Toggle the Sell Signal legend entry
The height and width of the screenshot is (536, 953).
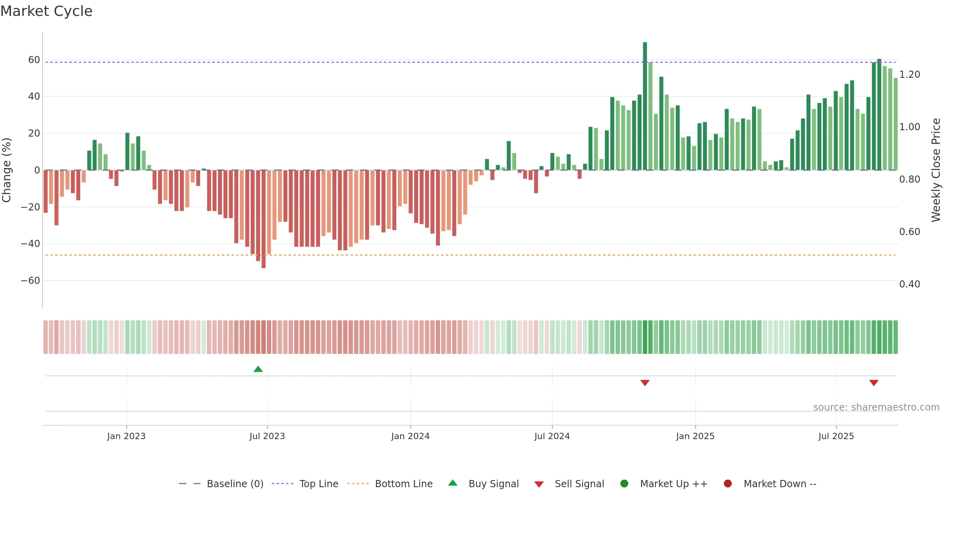pyautogui.click(x=569, y=484)
